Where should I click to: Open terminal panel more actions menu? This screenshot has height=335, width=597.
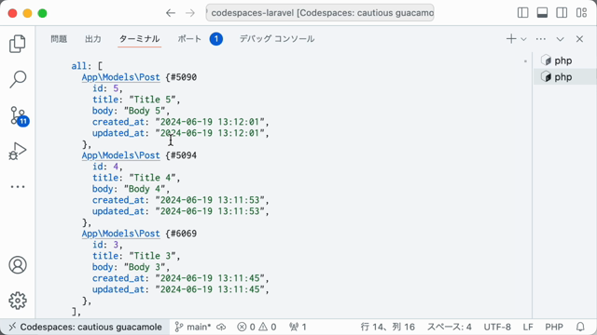[x=541, y=39]
